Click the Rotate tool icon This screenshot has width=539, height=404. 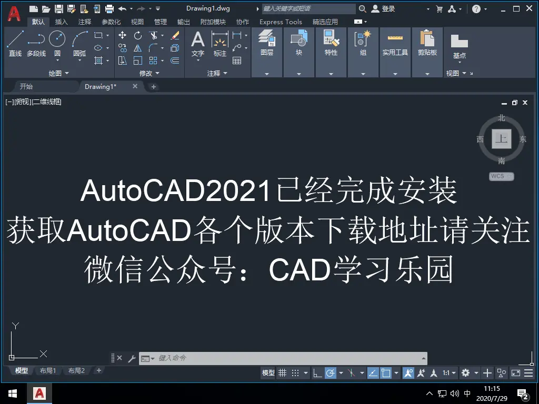[138, 35]
